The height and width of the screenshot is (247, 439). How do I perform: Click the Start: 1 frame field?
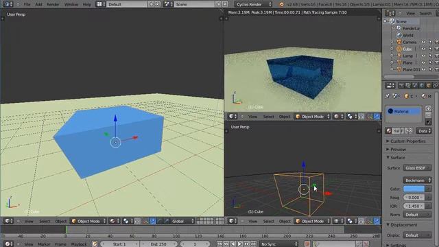coord(120,244)
